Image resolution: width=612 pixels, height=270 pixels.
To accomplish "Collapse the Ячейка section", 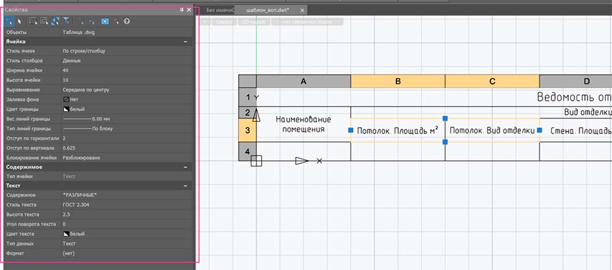I will [185, 41].
